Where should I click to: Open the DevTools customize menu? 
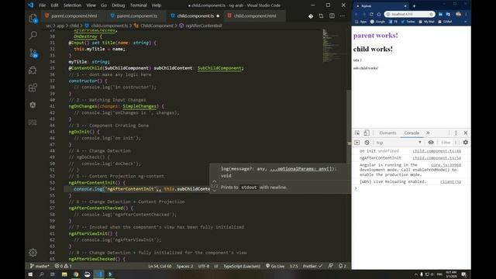[456, 133]
